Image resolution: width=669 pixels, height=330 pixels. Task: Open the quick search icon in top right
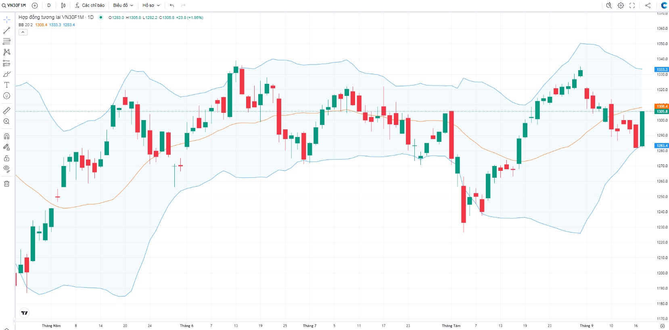(x=609, y=5)
